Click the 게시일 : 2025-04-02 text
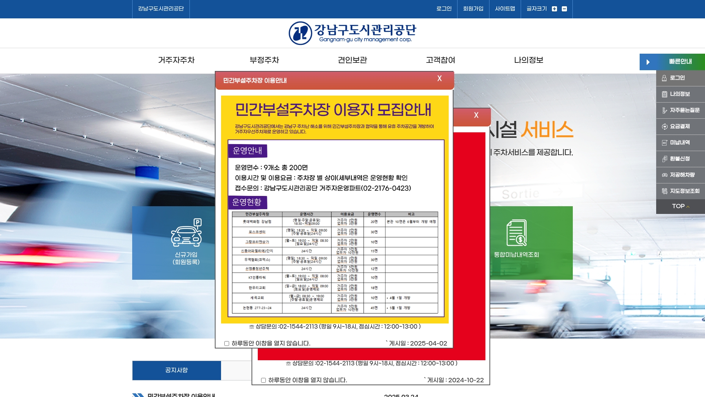705x397 pixels. click(418, 343)
